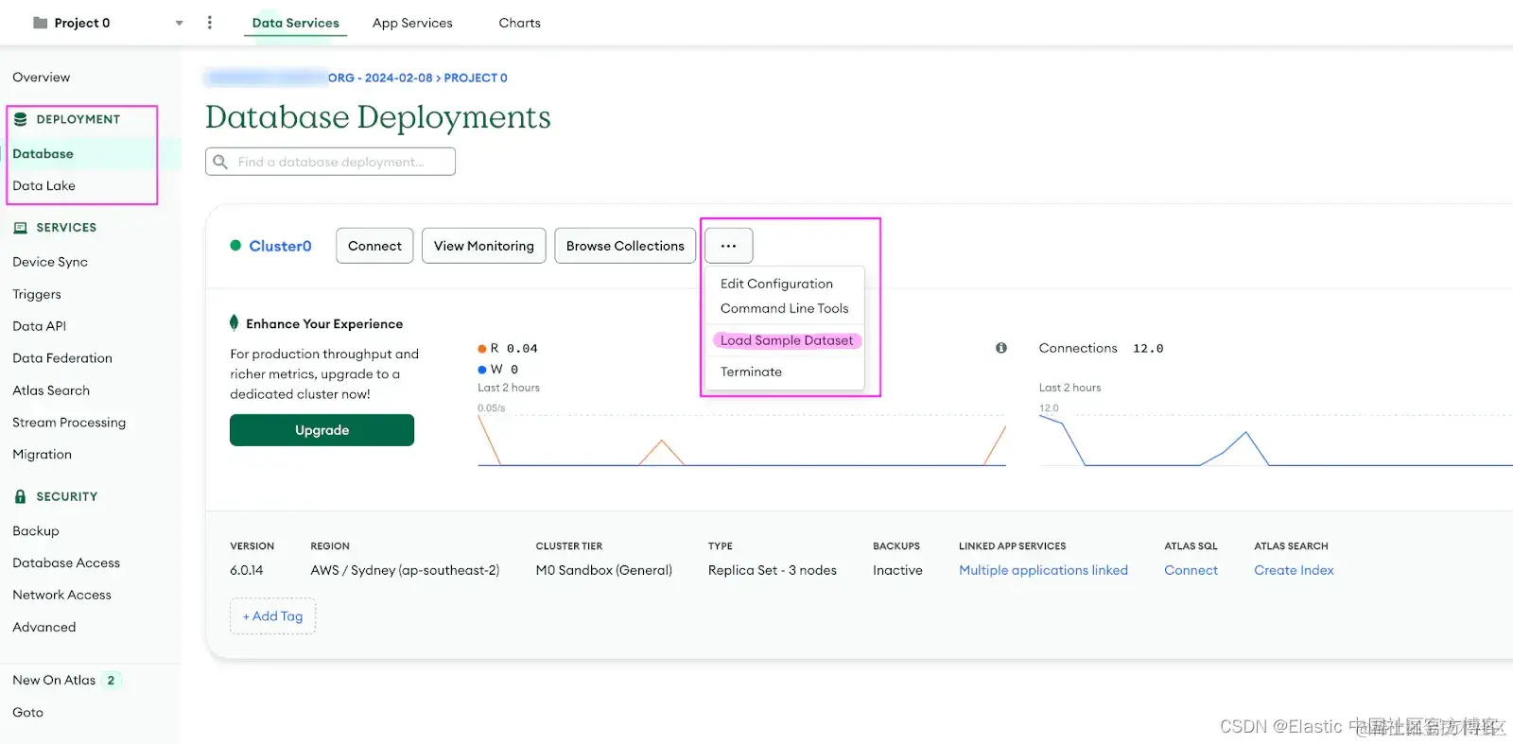
Task: Open the vertical three-dot project menu
Action: pyautogui.click(x=209, y=23)
